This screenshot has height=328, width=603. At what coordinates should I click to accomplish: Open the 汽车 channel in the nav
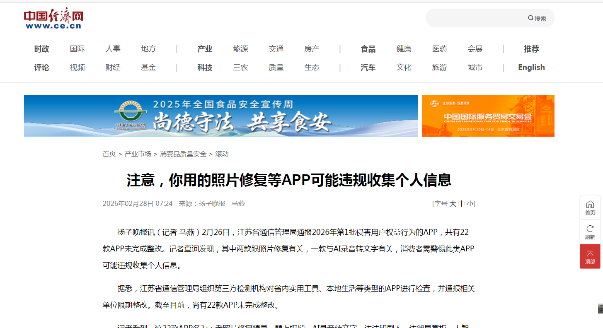[x=368, y=68]
